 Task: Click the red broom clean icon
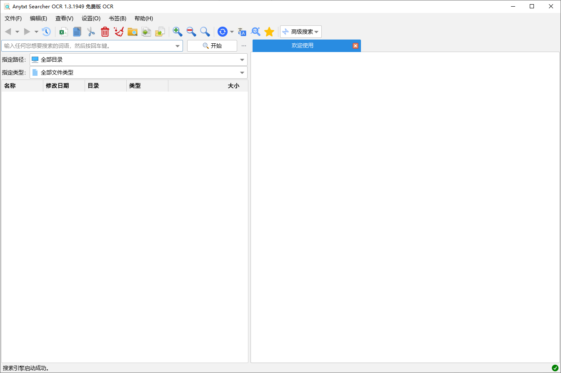click(119, 32)
